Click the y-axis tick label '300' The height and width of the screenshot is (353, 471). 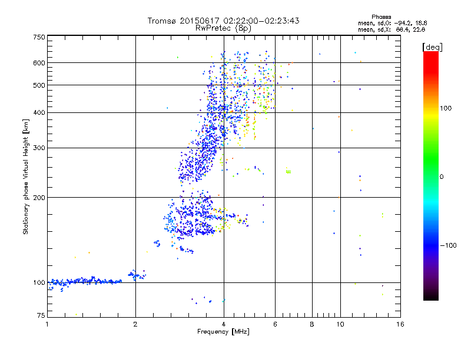(x=39, y=148)
